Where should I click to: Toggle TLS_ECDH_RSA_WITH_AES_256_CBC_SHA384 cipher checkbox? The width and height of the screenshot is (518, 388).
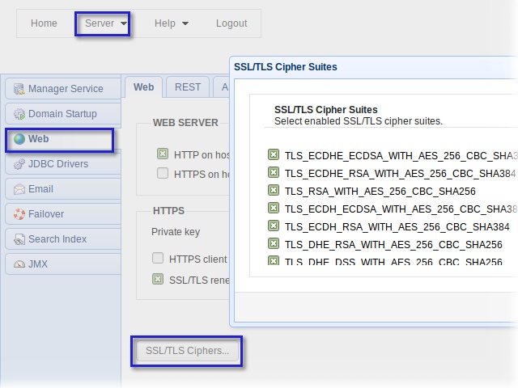[274, 226]
